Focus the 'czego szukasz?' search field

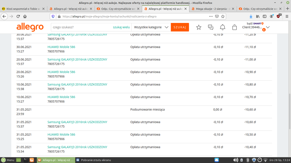click(82, 27)
